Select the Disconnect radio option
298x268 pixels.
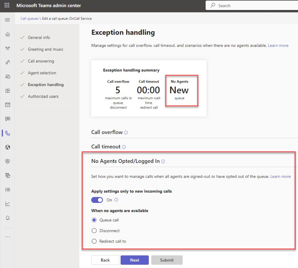click(94, 231)
